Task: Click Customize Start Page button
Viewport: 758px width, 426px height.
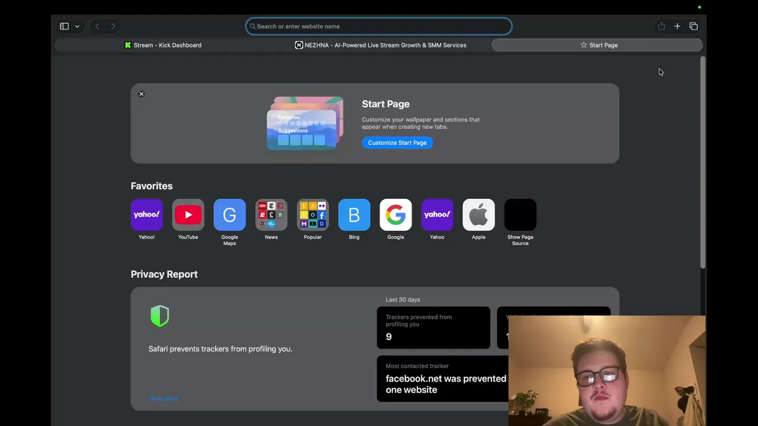Action: pos(397,143)
